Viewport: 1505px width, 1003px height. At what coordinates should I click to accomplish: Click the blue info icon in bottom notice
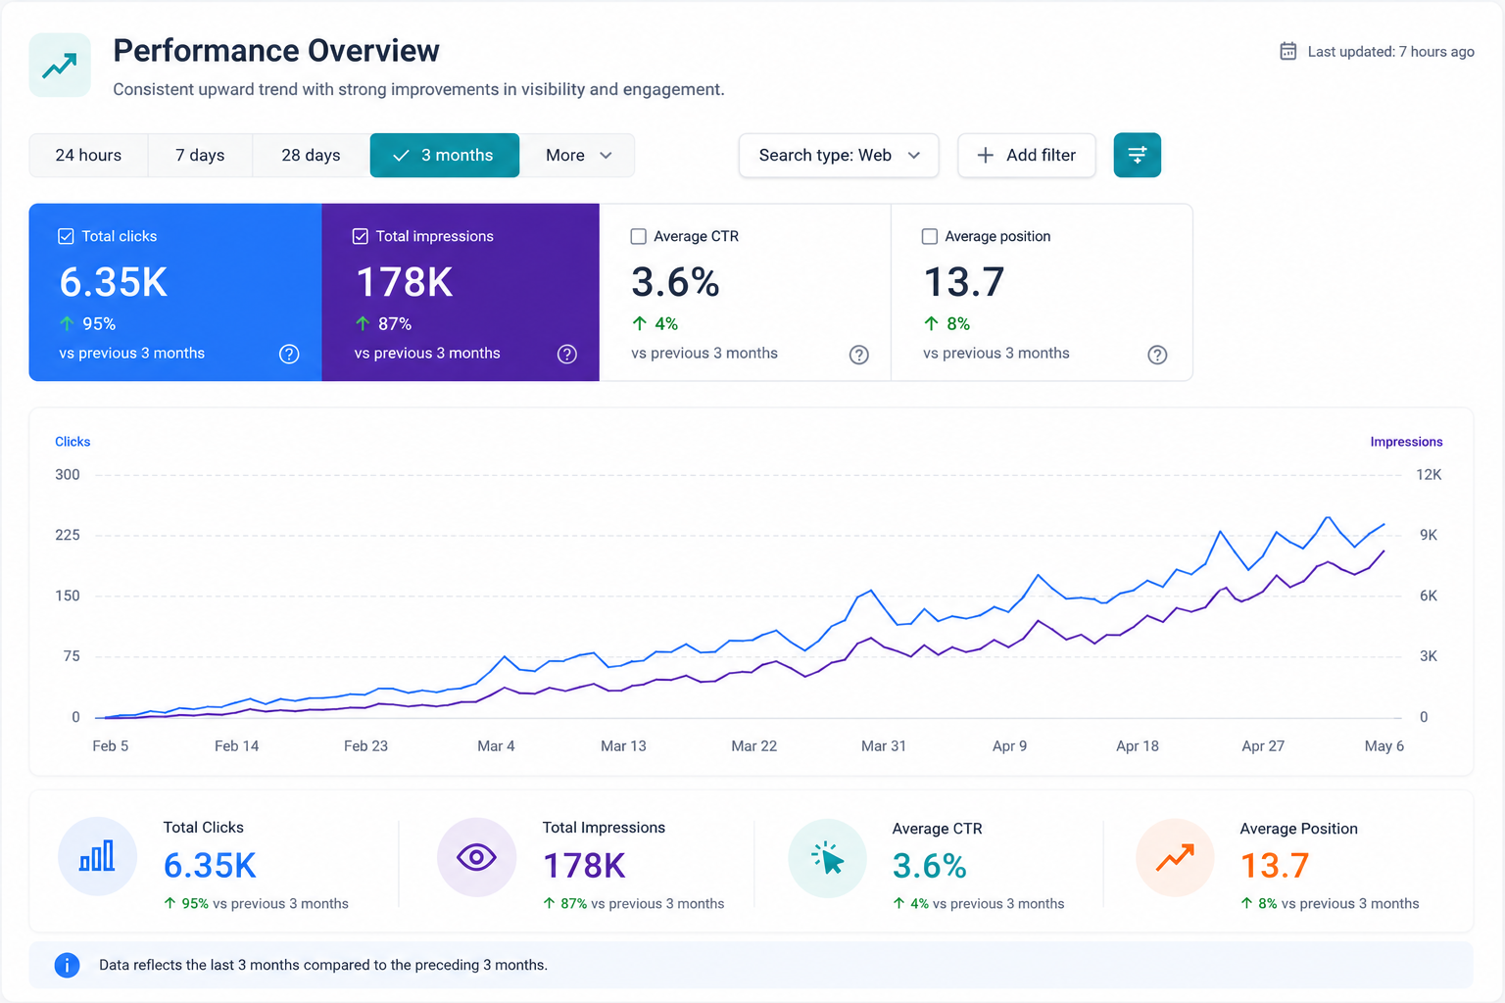[67, 965]
